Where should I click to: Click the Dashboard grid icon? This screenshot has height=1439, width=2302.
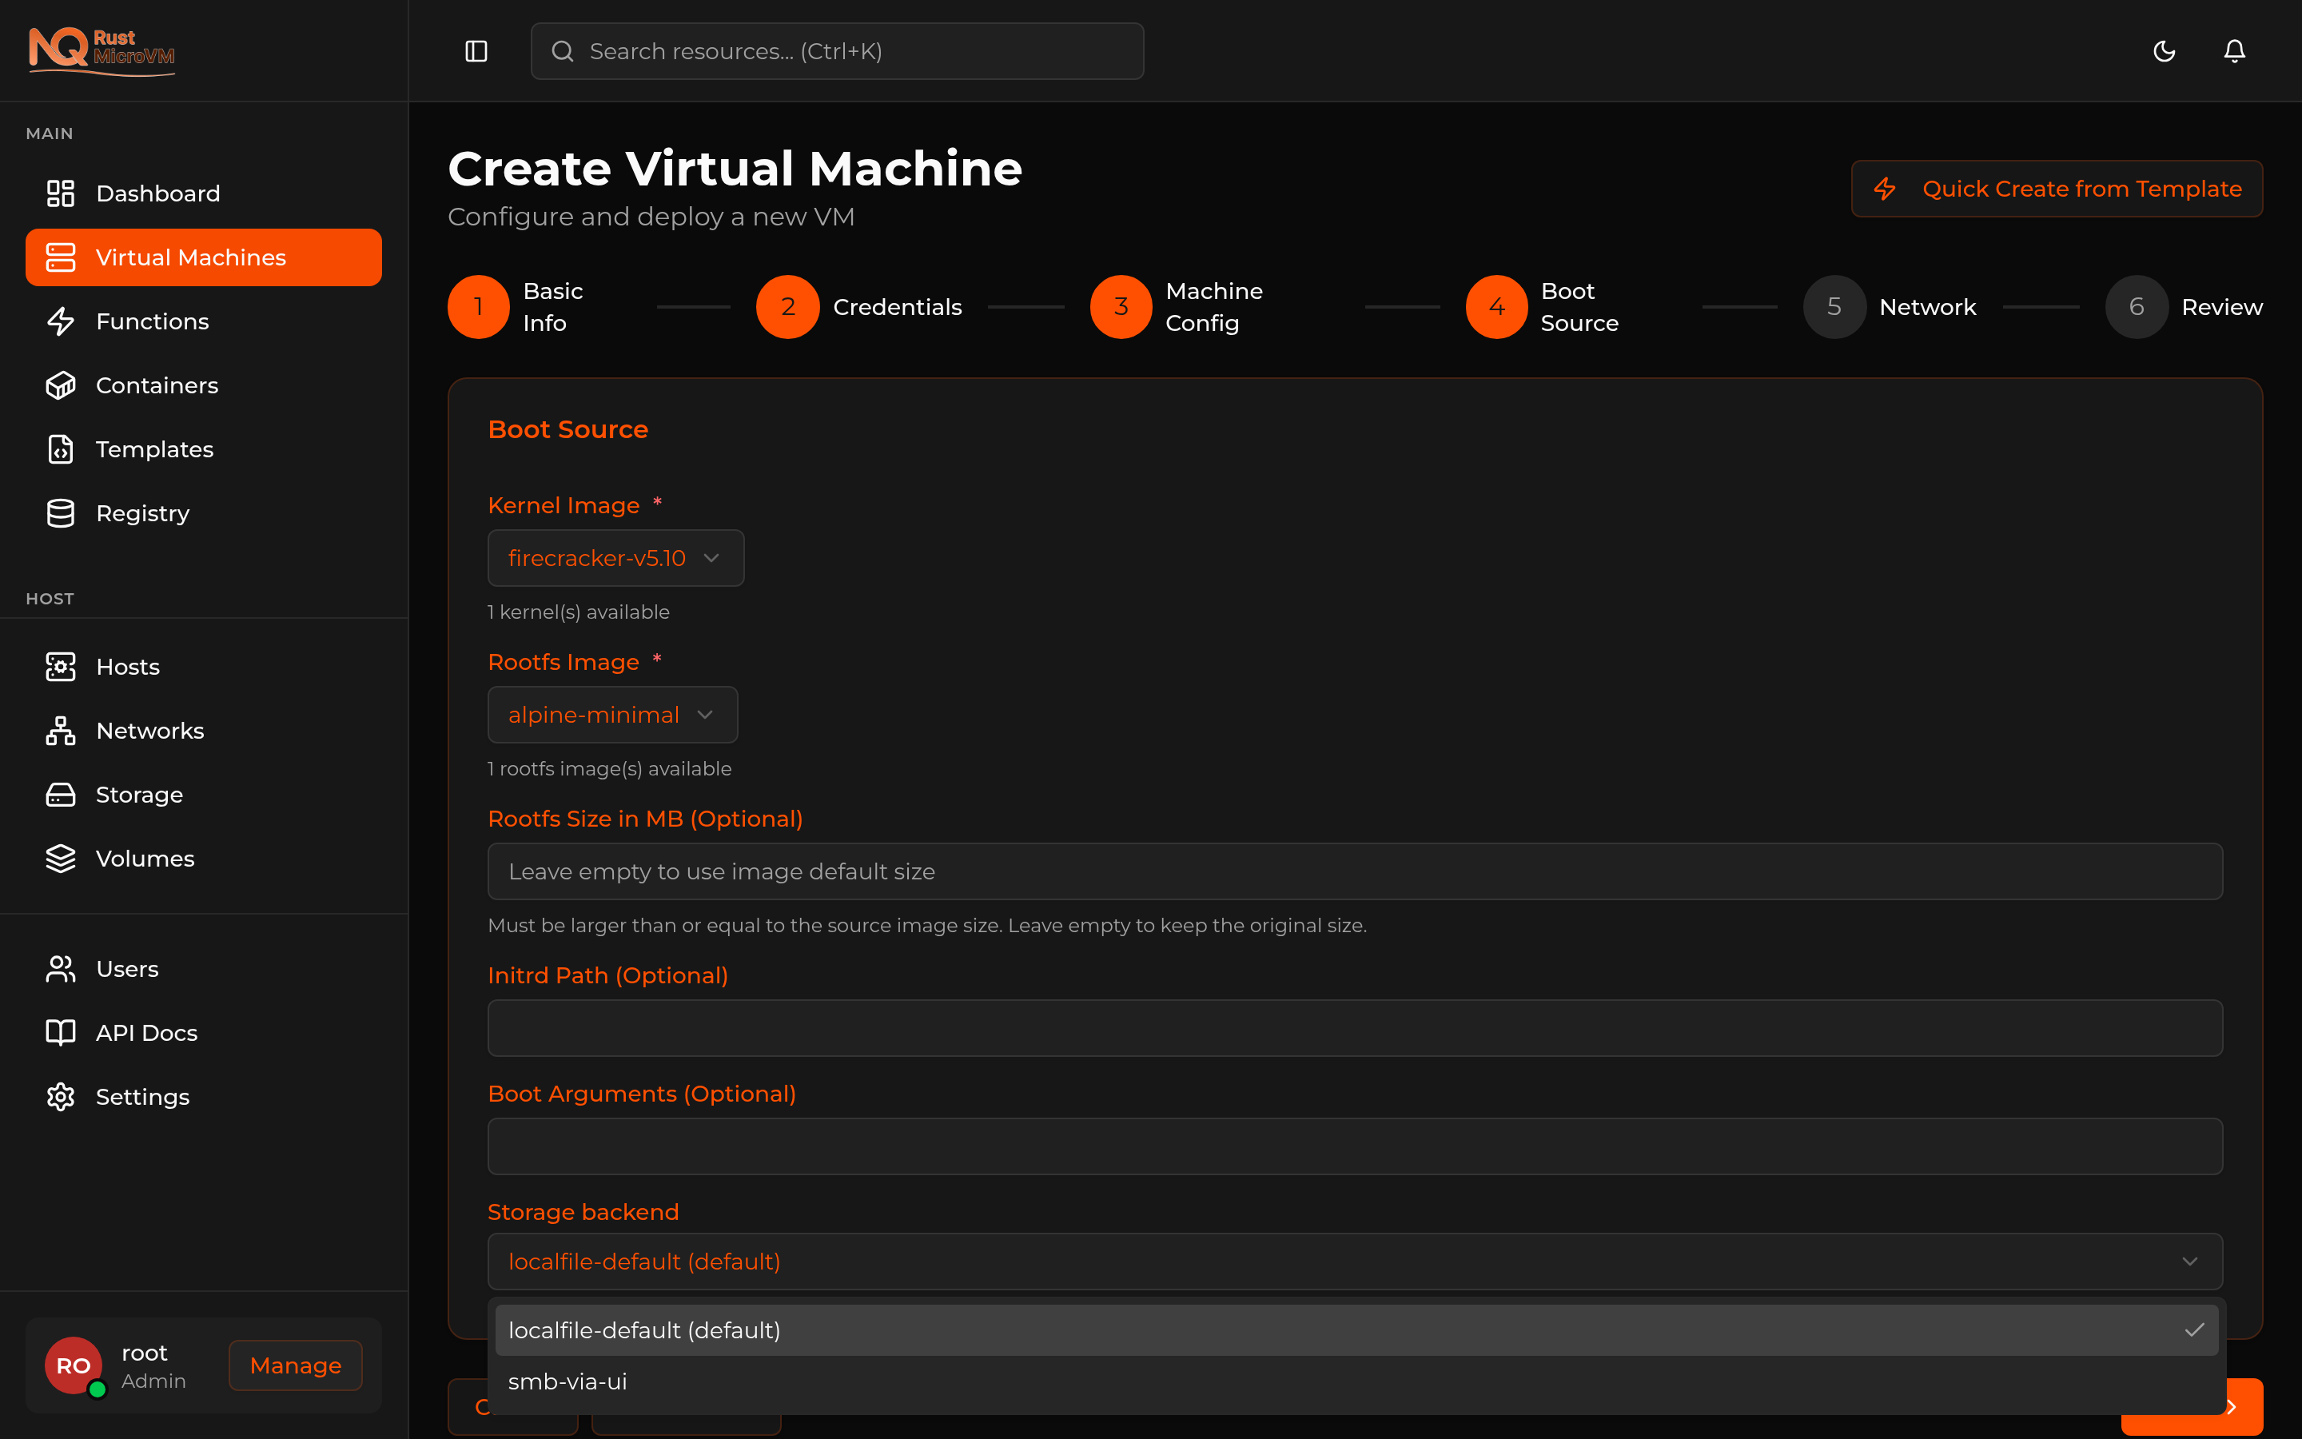[x=61, y=193]
